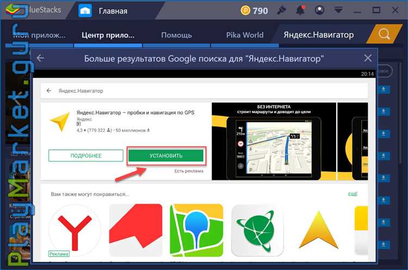Viewport: 408px width, 270px height.
Task: Close the Google search results dialog
Action: click(x=368, y=58)
